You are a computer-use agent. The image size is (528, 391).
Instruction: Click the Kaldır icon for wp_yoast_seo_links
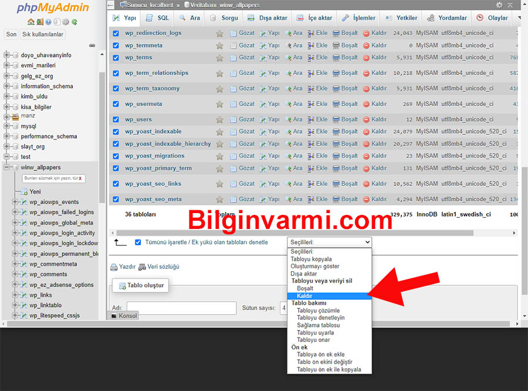(366, 184)
